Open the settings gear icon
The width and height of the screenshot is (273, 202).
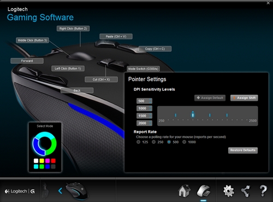tap(229, 191)
